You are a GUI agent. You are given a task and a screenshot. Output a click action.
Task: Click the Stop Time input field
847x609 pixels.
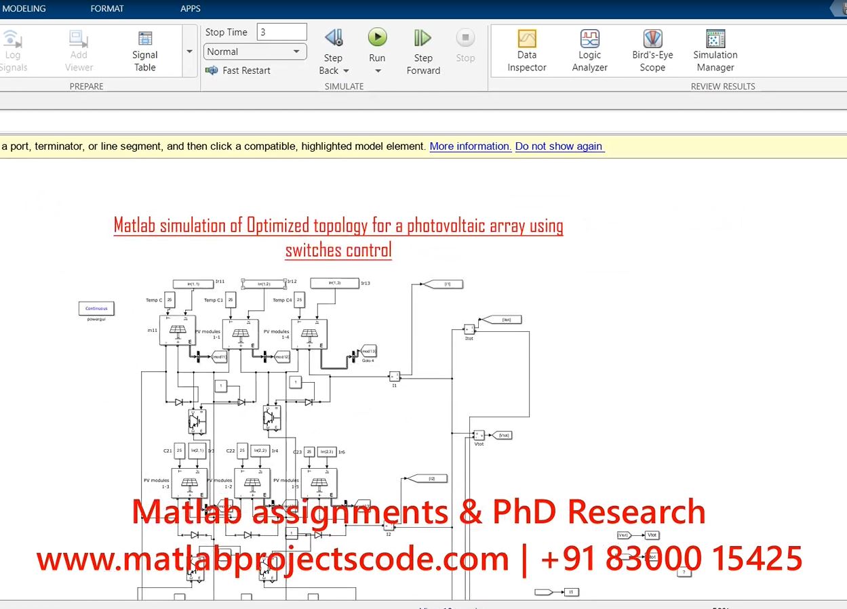coord(281,32)
